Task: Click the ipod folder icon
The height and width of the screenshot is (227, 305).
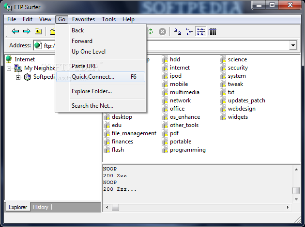Action: coord(165,76)
